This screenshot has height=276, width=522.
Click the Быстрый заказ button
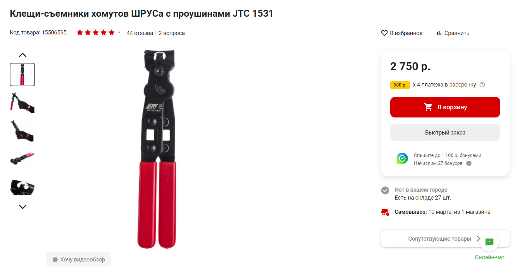click(445, 133)
